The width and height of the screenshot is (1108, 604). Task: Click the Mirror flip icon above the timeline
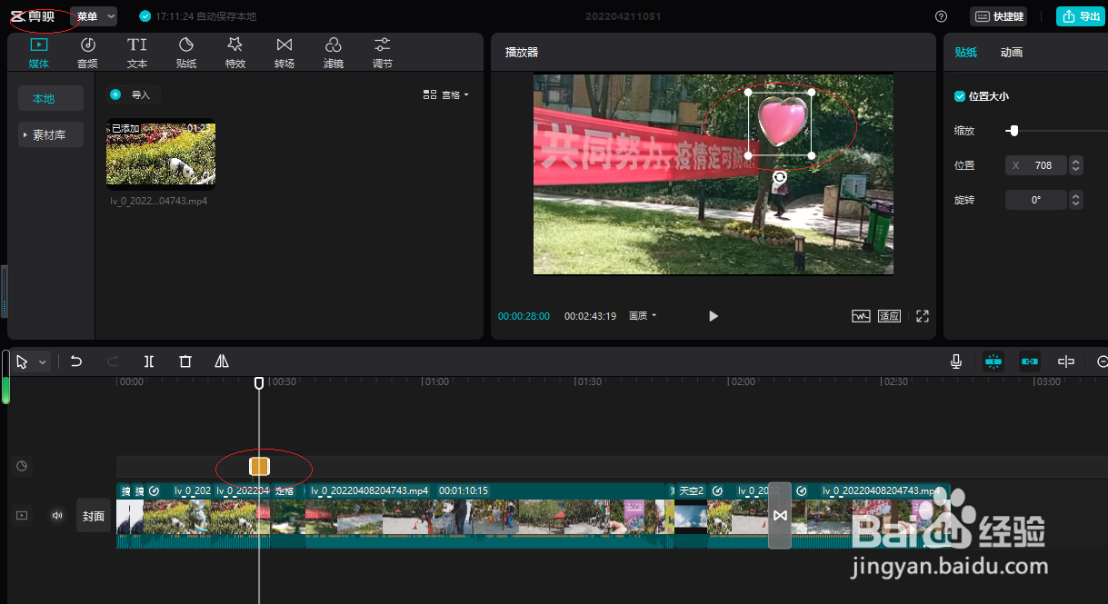click(x=222, y=361)
